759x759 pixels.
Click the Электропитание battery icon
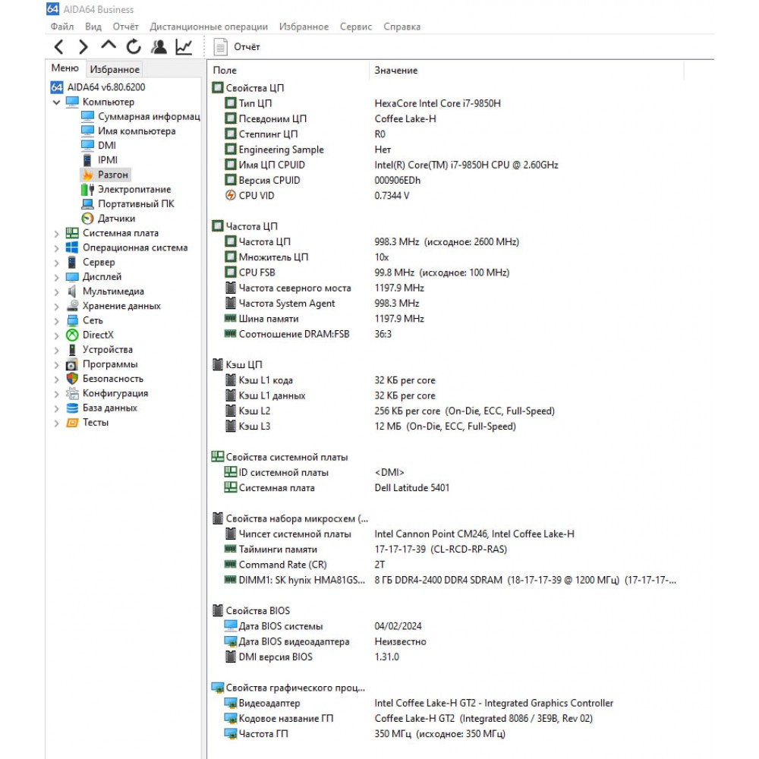click(87, 189)
